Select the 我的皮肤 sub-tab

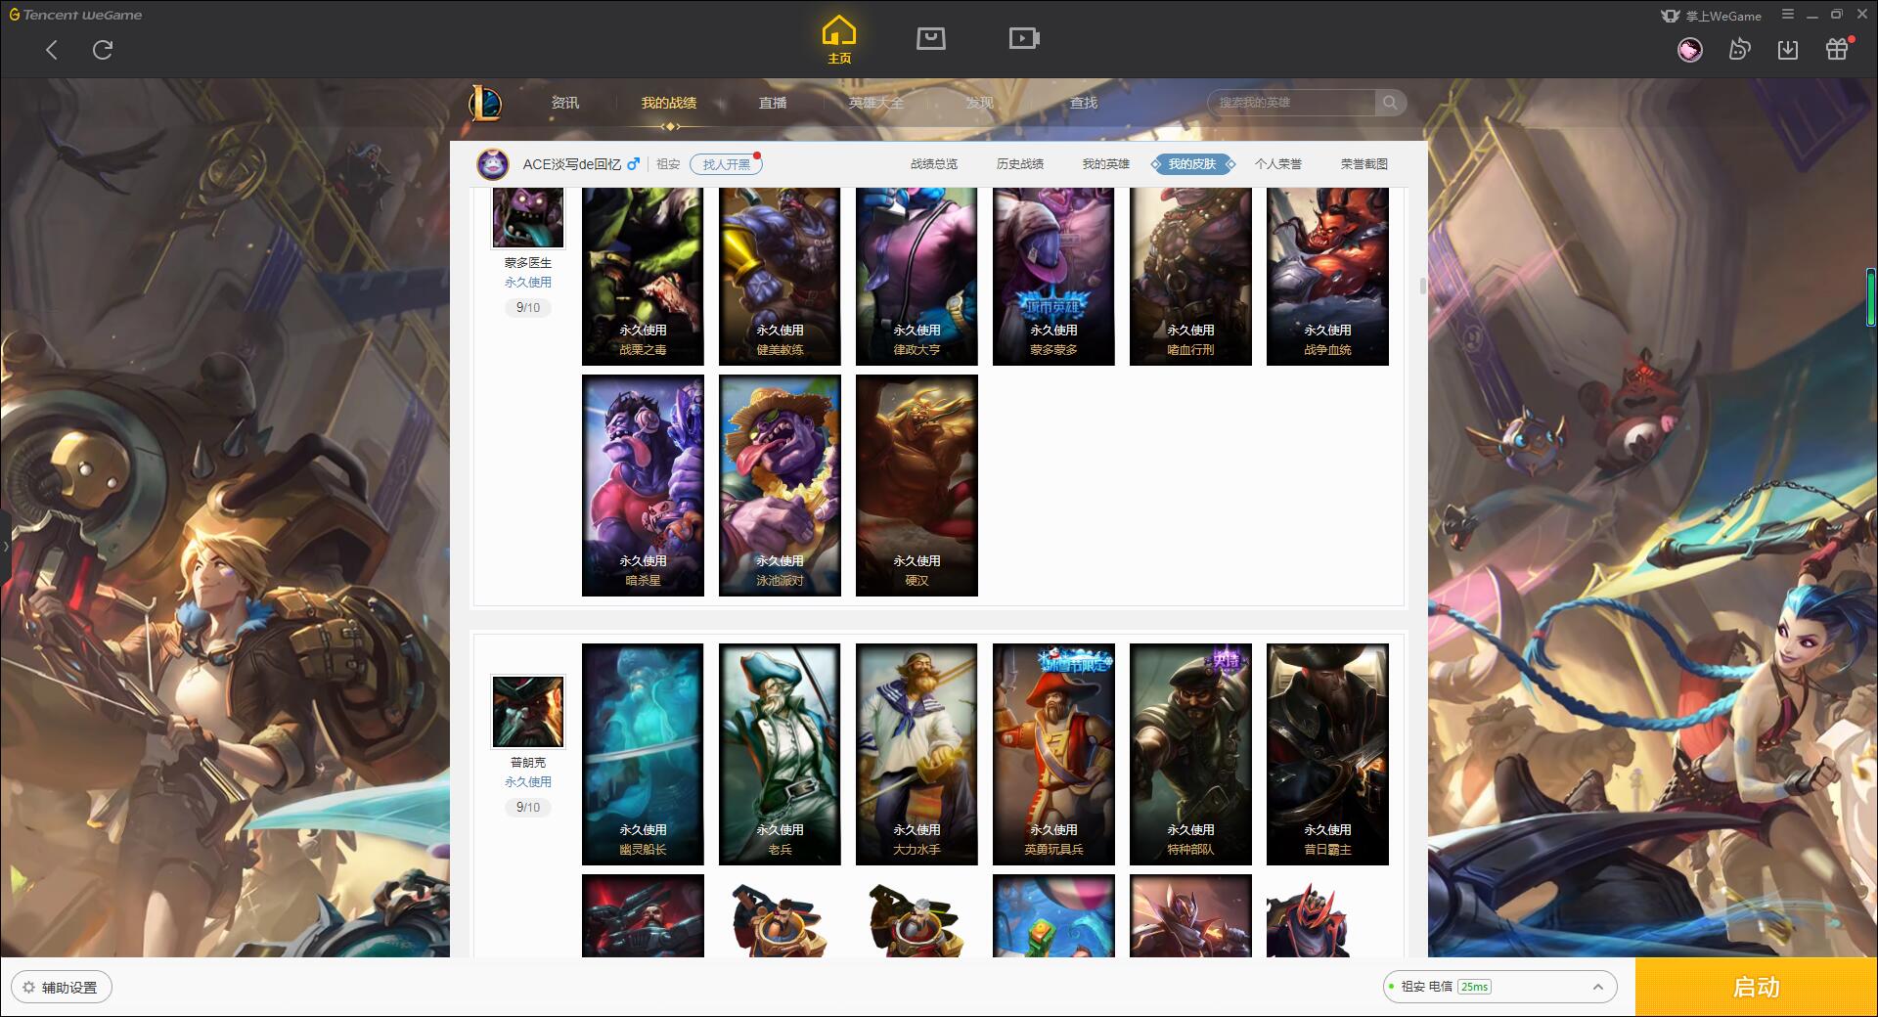click(1192, 164)
